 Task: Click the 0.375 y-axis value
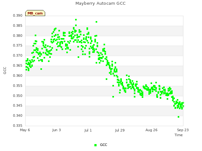[18, 46]
